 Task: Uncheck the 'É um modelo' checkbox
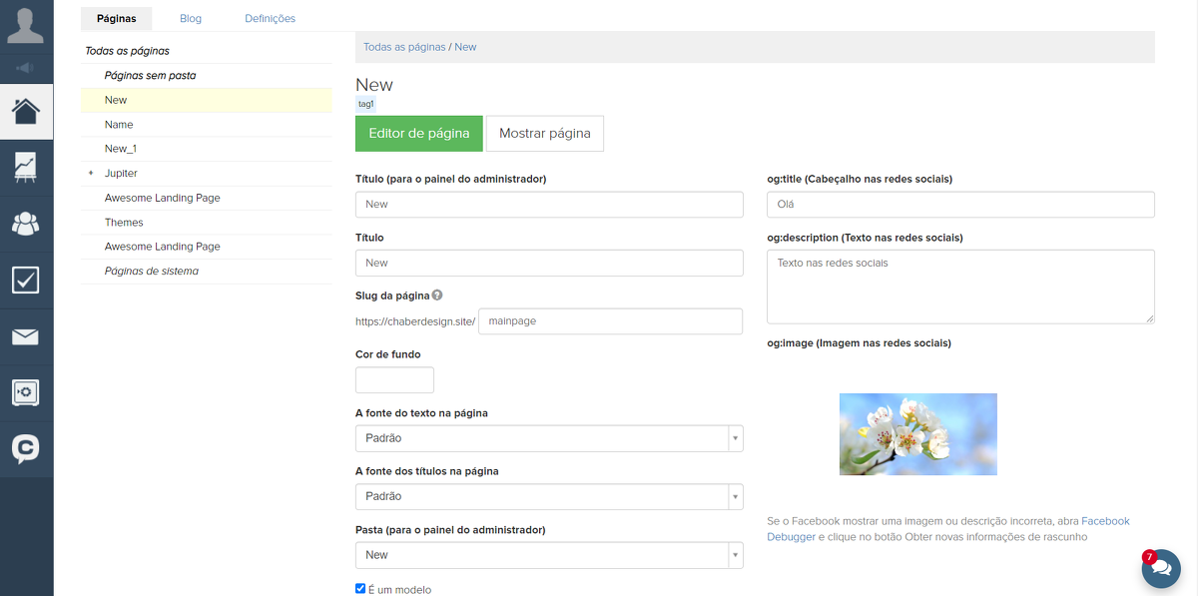360,589
